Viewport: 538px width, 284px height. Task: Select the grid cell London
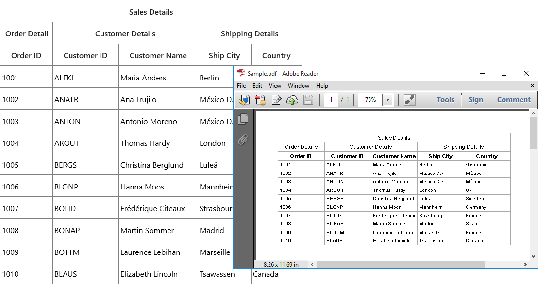point(216,143)
